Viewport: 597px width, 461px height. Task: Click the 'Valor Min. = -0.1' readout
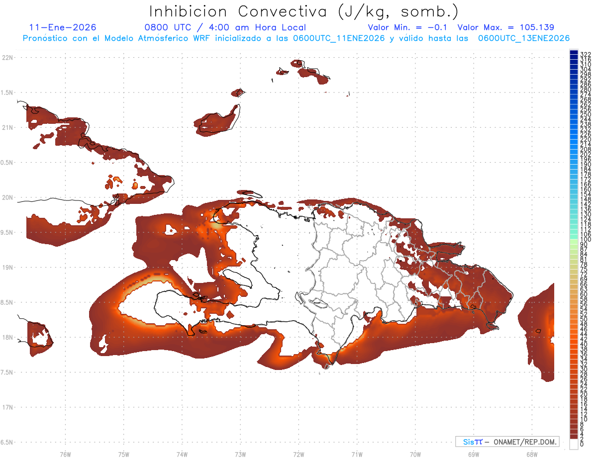tap(408, 28)
